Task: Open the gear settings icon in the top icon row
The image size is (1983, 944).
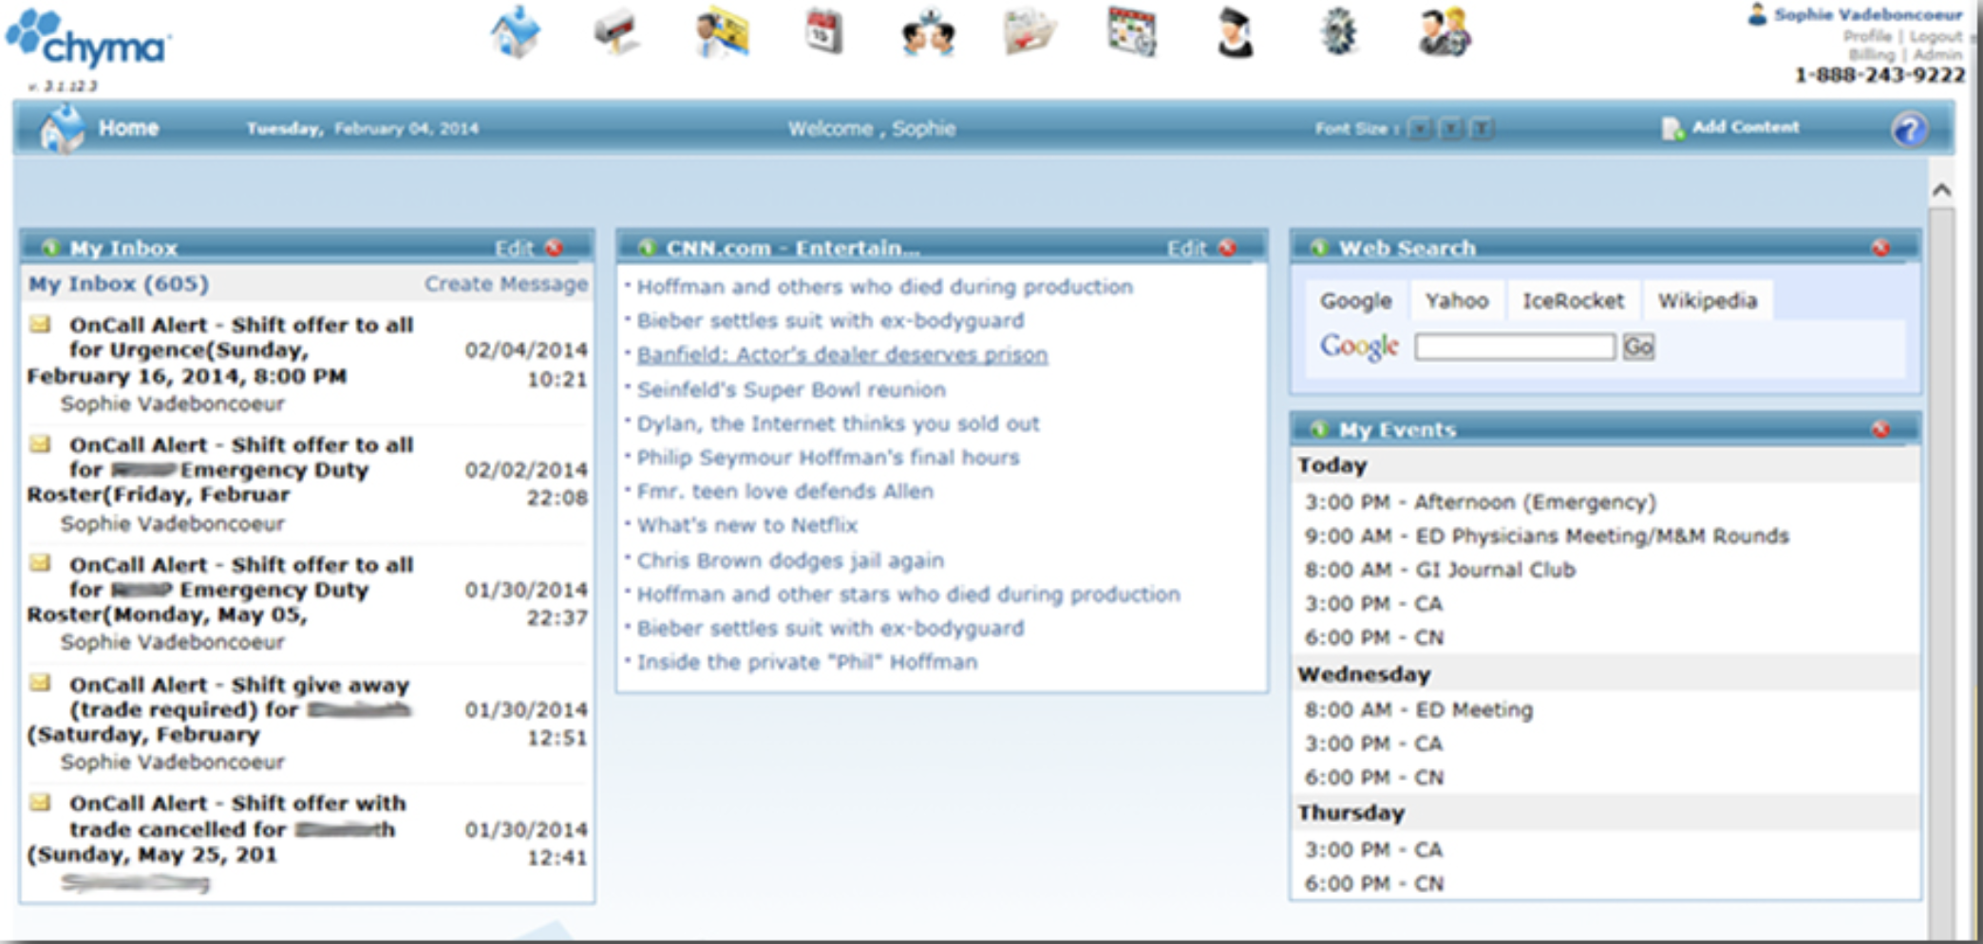Action: point(1339,32)
